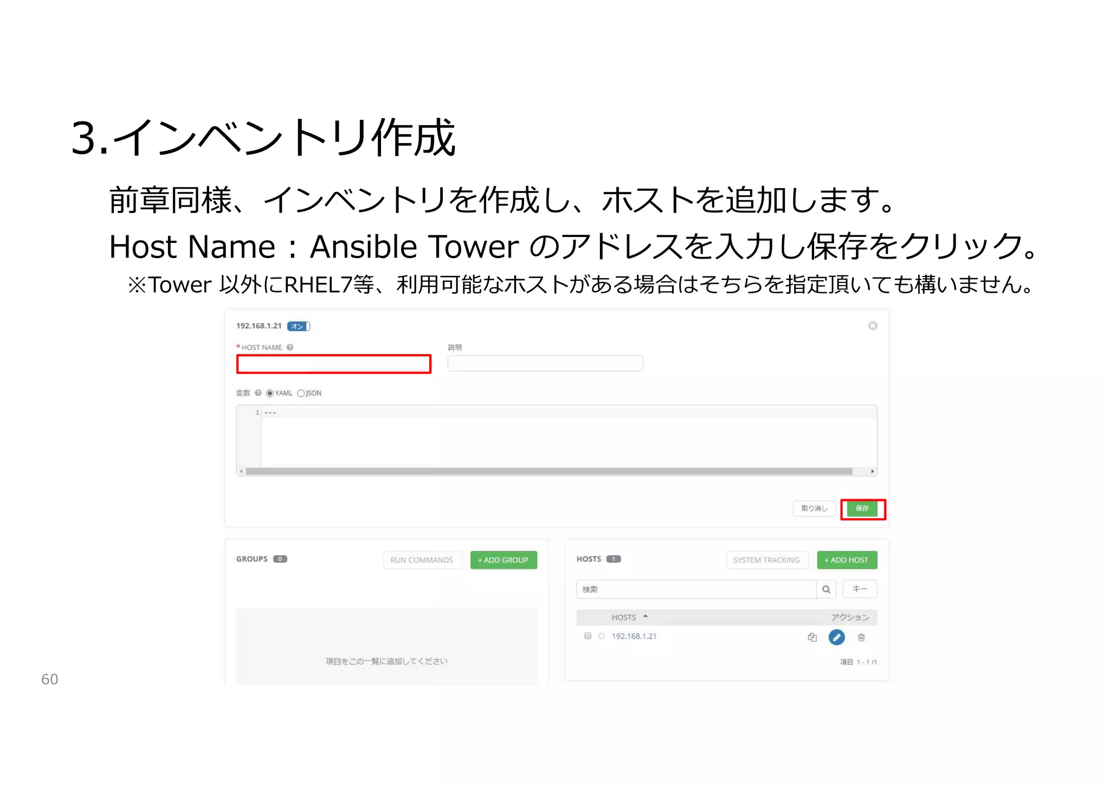Click into the hosts 検索 search field
Image resolution: width=1110 pixels, height=785 pixels.
coord(696,589)
